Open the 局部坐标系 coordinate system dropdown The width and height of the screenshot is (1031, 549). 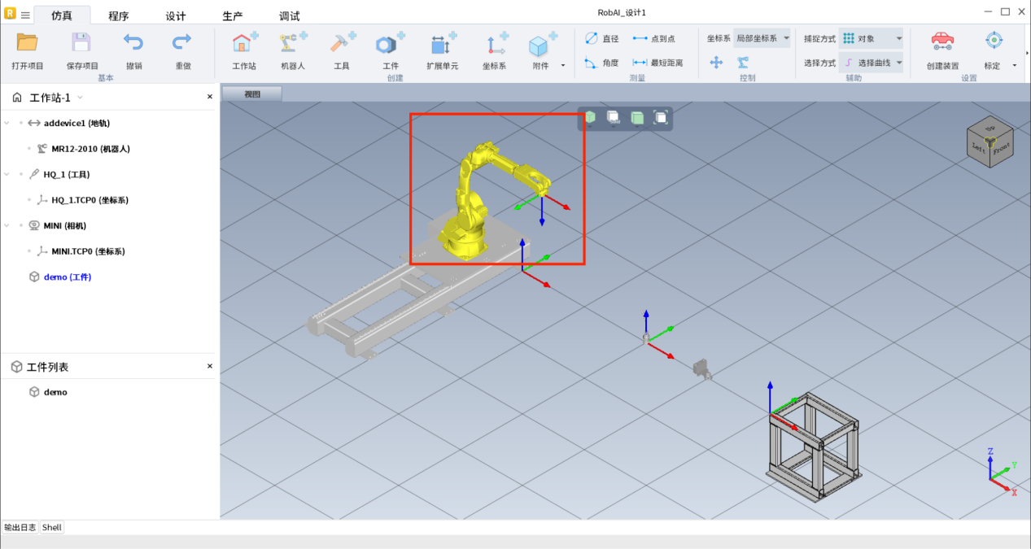tap(761, 38)
